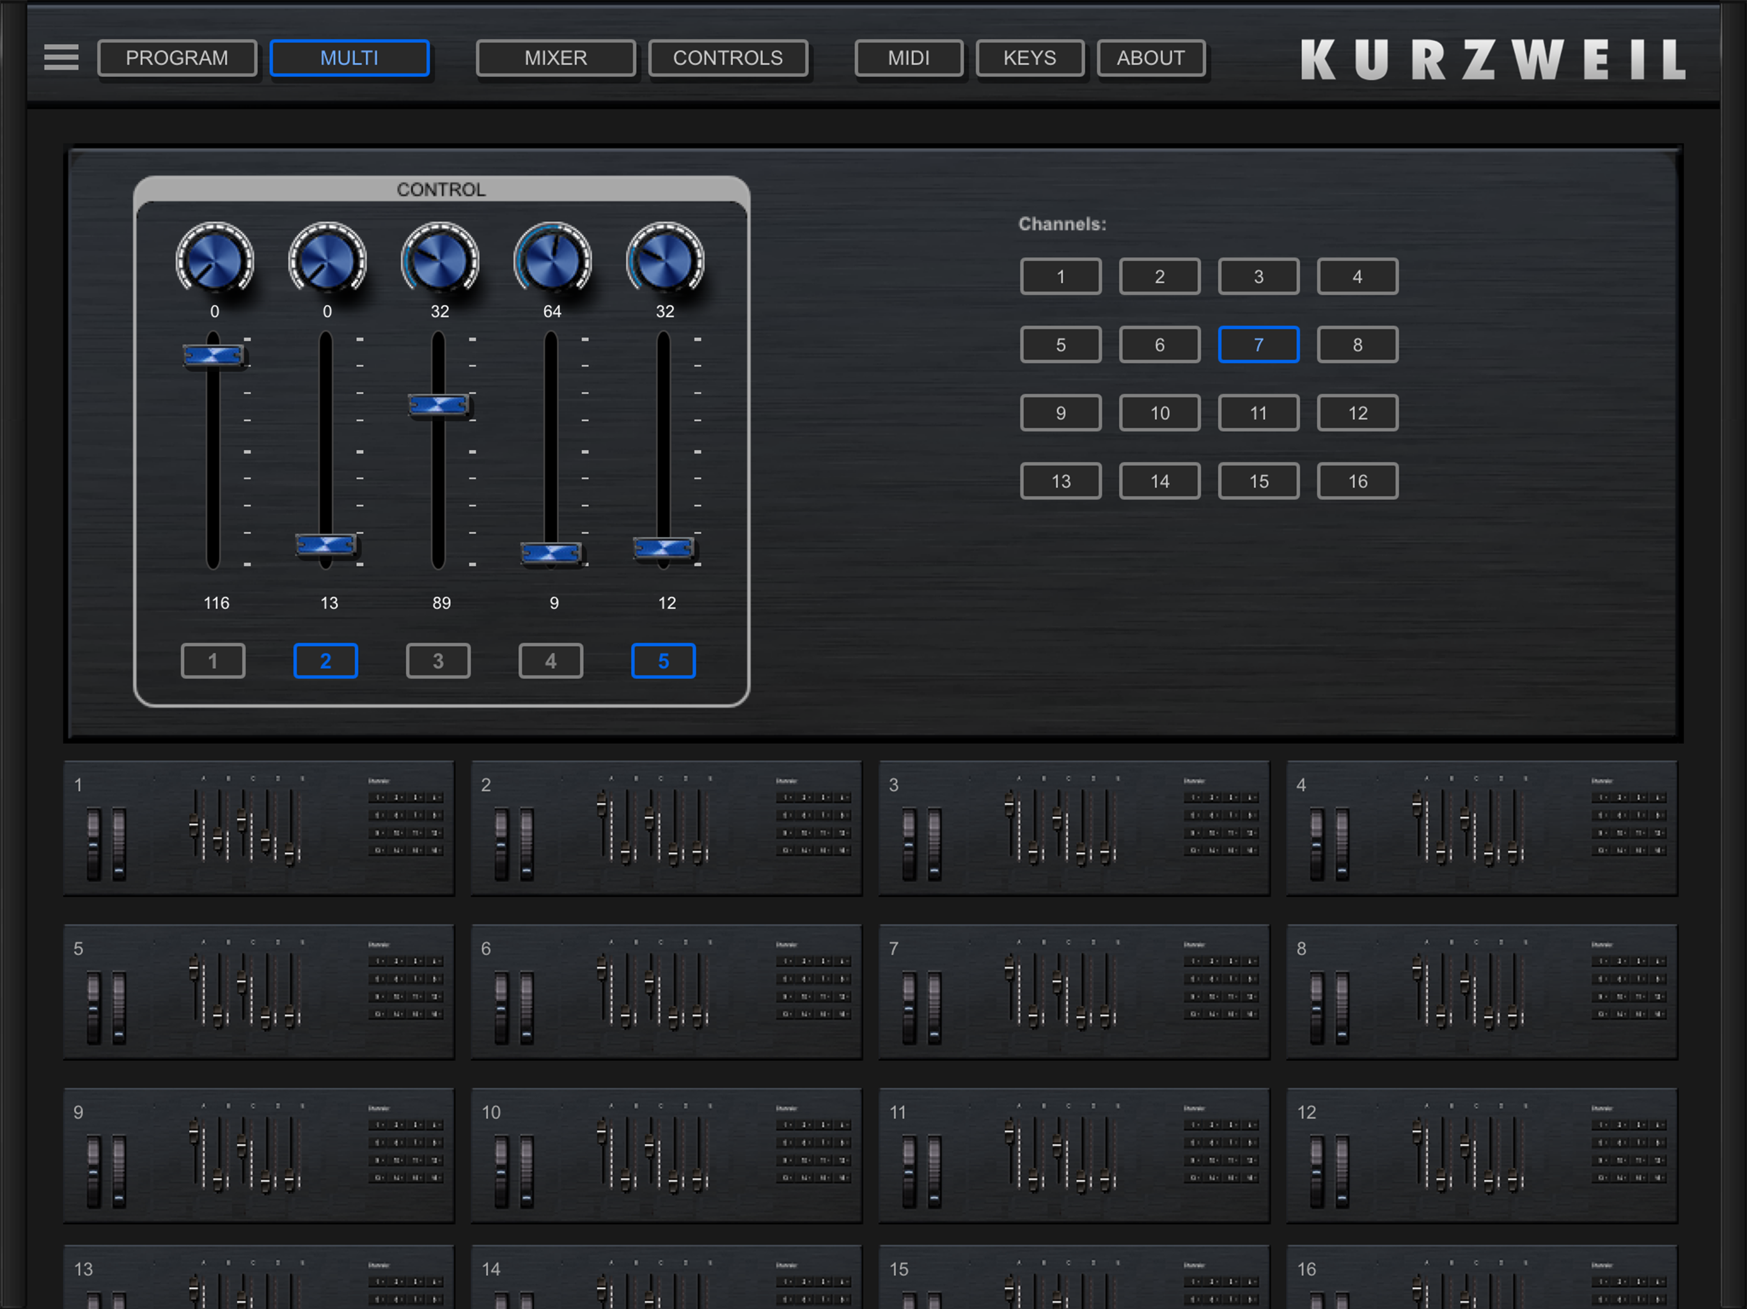
Task: Click control knob 2 above slider 13
Action: (327, 259)
